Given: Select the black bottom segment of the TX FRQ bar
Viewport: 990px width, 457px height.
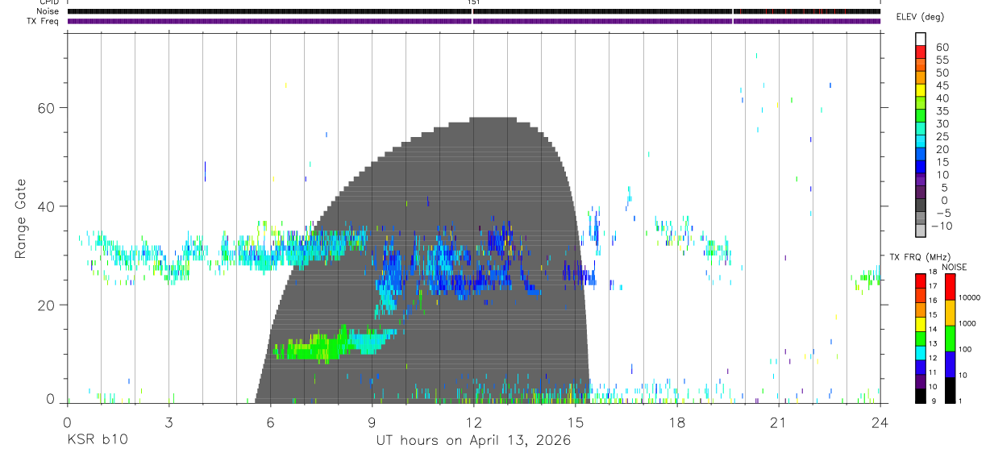Looking at the screenshot, I should click(x=920, y=395).
